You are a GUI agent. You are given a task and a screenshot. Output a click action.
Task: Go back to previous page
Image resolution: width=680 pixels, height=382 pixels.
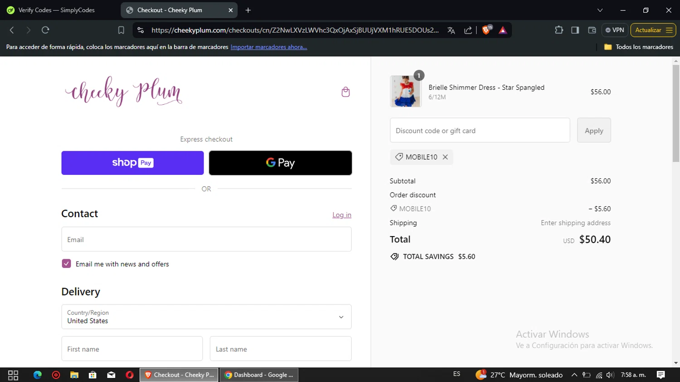click(x=12, y=30)
